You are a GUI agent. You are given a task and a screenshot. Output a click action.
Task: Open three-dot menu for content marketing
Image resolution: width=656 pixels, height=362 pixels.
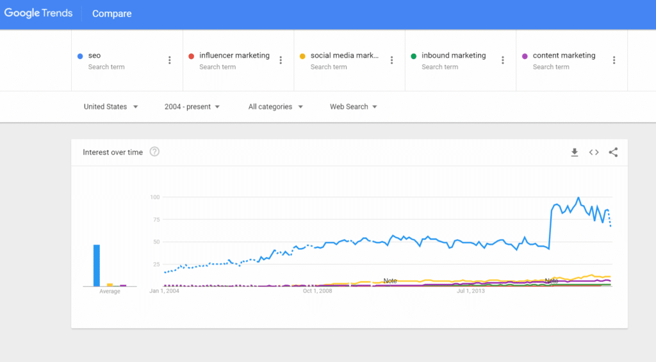pos(614,60)
